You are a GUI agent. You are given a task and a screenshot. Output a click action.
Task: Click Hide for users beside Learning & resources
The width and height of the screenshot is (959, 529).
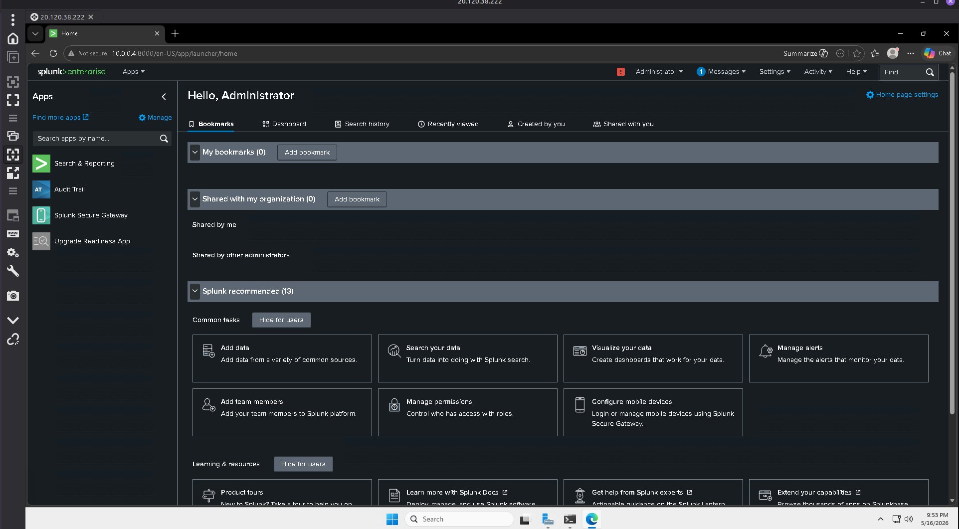click(x=303, y=464)
